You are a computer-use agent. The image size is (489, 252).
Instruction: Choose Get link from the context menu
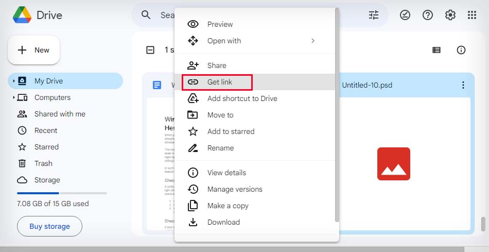255,82
